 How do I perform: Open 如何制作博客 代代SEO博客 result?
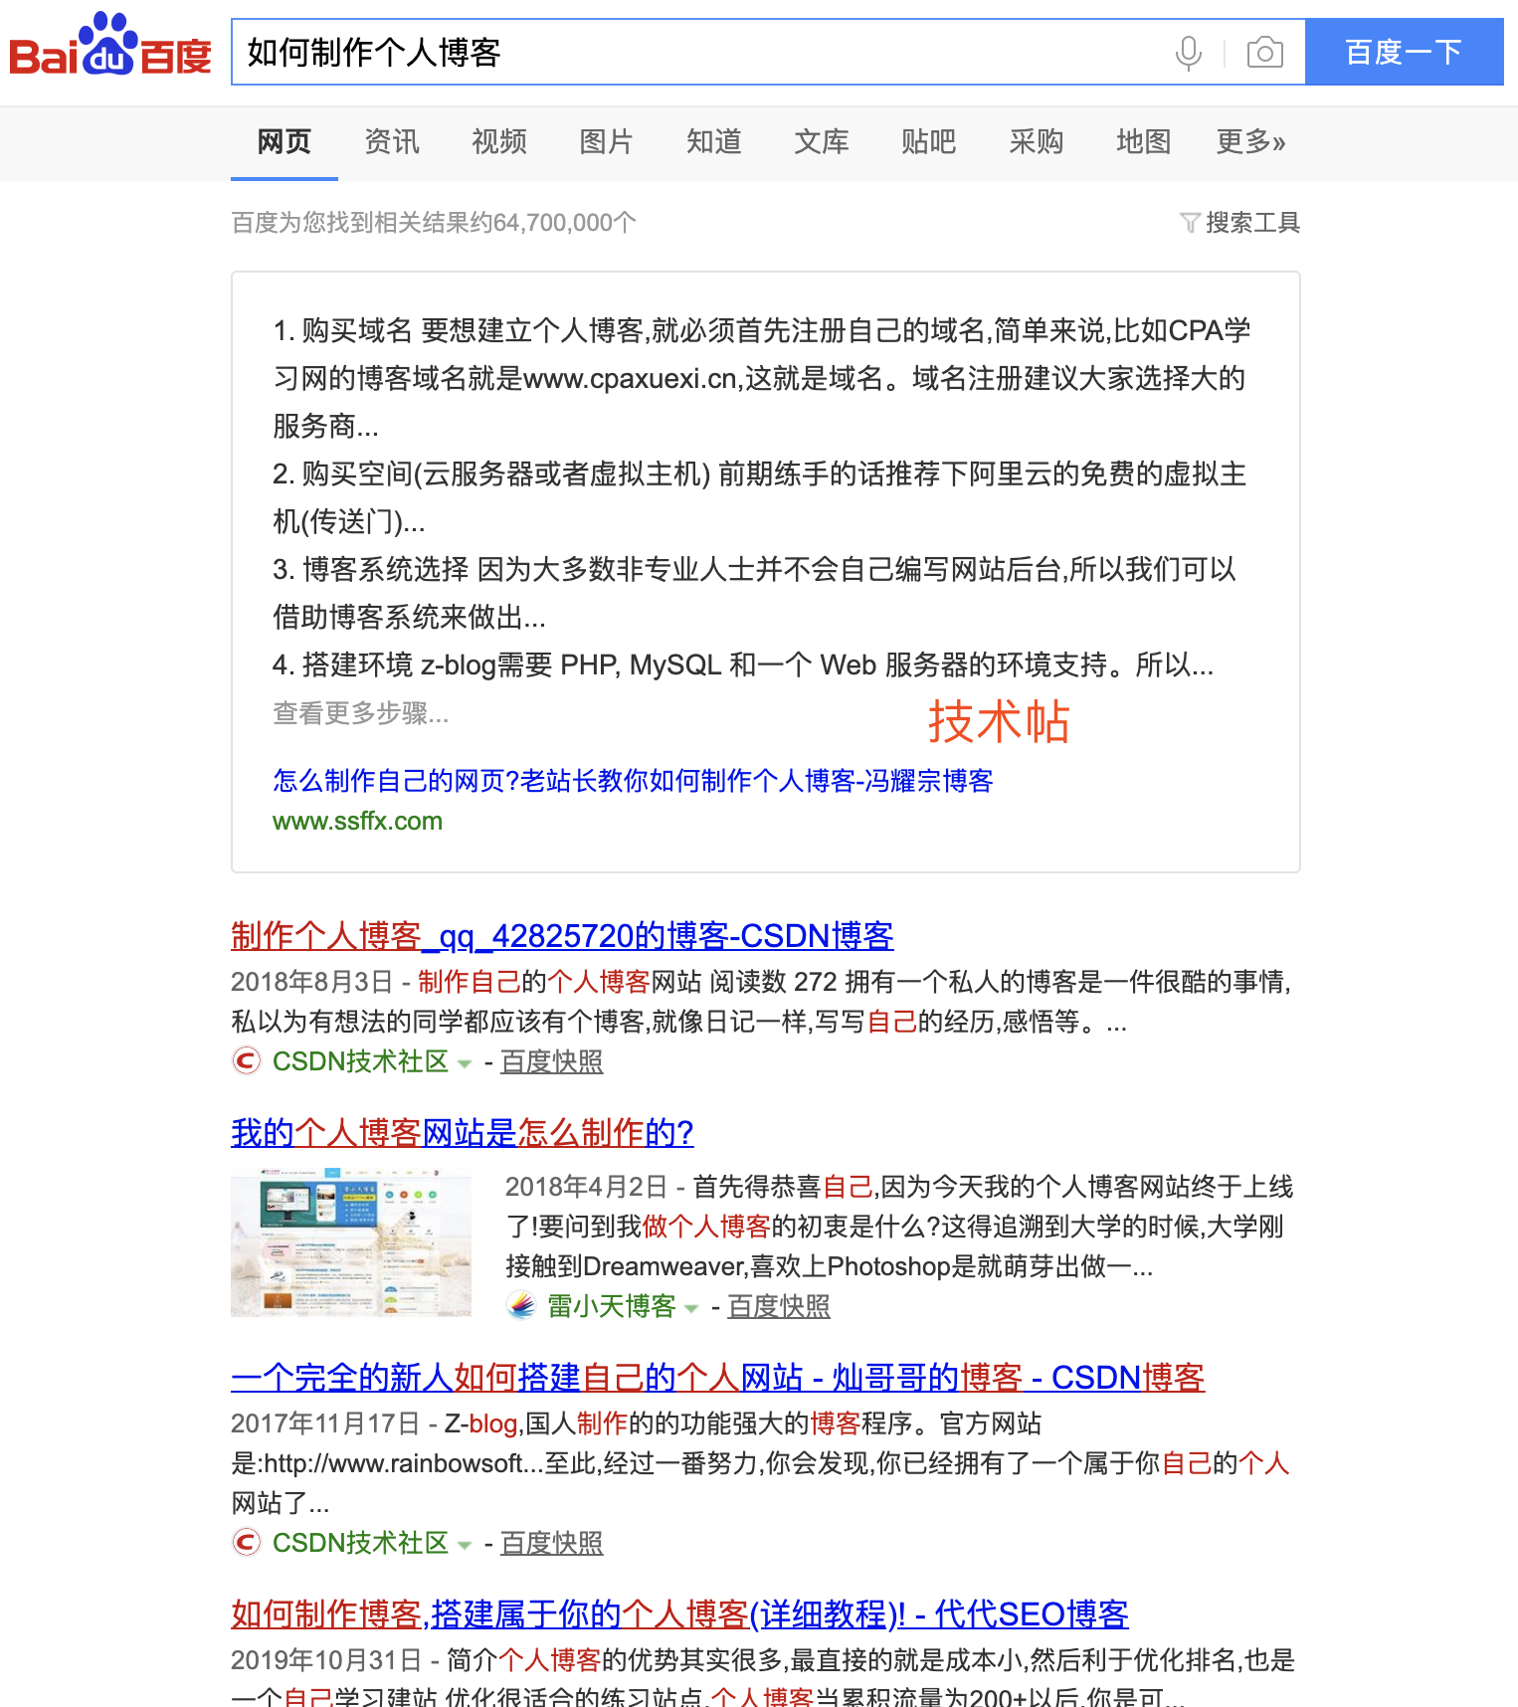coord(679,1614)
